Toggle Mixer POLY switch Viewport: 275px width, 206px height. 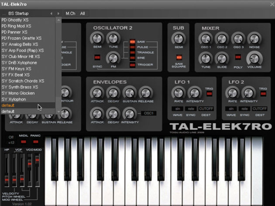coord(238,57)
